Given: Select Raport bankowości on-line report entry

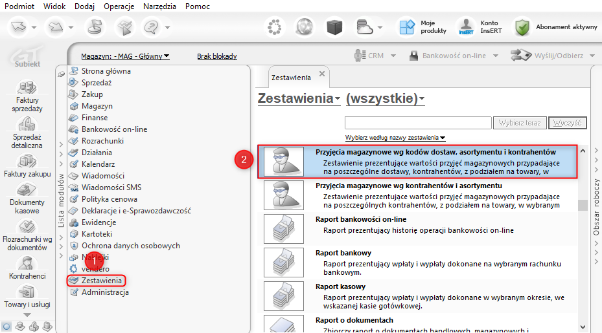Looking at the screenshot, I should coord(418,229).
